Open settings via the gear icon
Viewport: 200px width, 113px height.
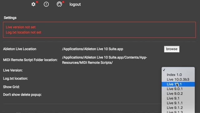click(x=33, y=4)
